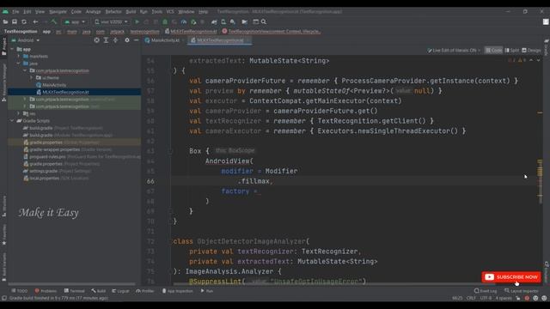Viewport: 550px width, 309px height.
Task: Click CRLF line separator in status bar
Action: [471, 298]
